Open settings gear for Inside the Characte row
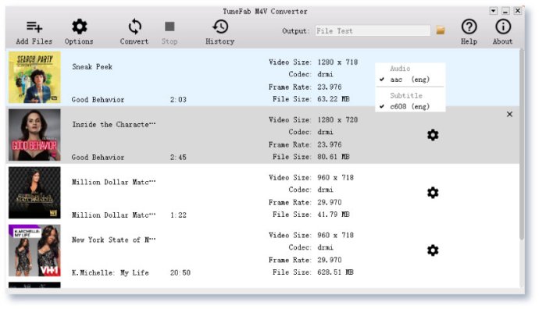This screenshot has height=309, width=539. (x=433, y=135)
